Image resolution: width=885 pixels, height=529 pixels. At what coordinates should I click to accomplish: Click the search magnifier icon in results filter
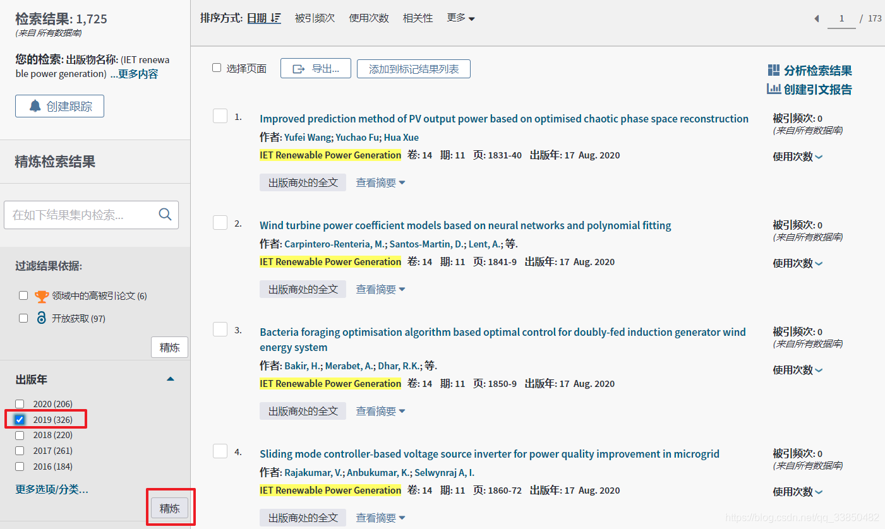(x=165, y=215)
